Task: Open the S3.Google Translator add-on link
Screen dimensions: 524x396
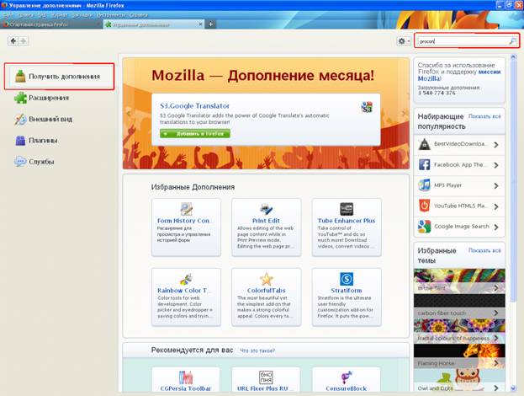Action: click(x=194, y=106)
